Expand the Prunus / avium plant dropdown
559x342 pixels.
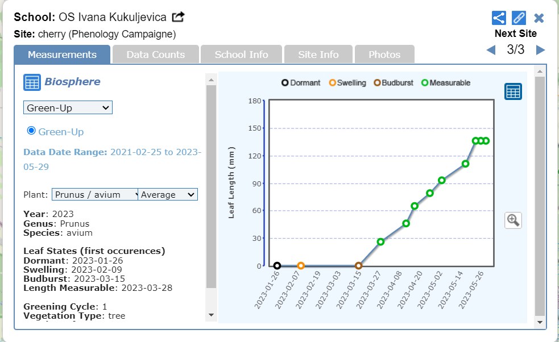click(94, 194)
